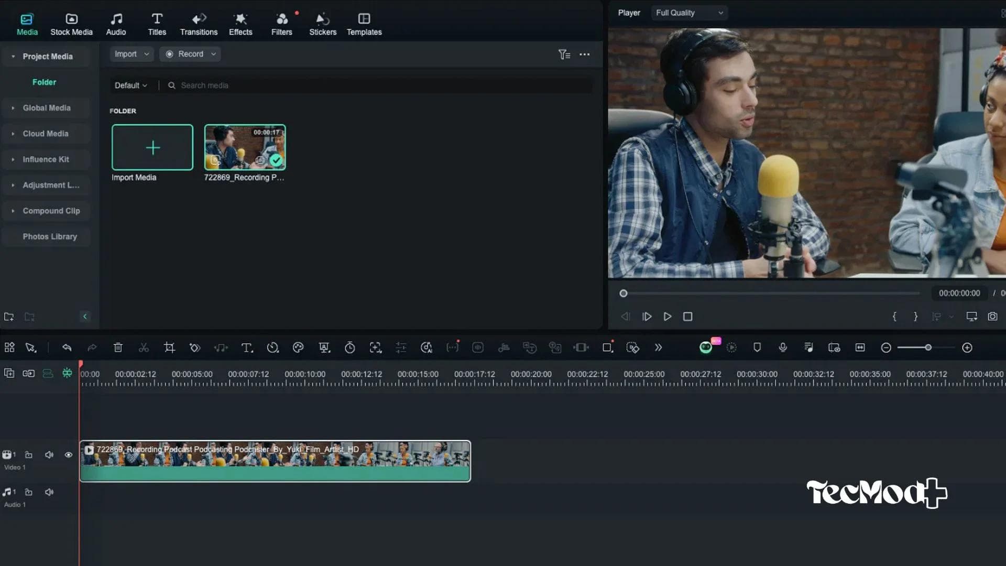This screenshot has width=1006, height=566.
Task: Mute the Audio 1 track speaker
Action: pyautogui.click(x=49, y=492)
